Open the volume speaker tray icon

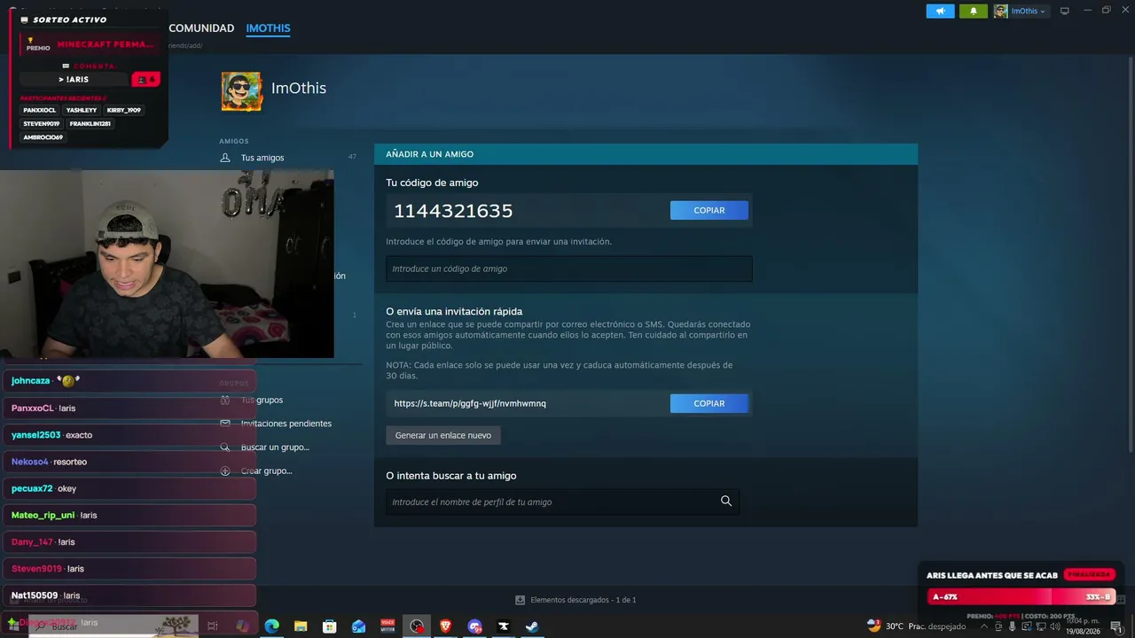tap(1055, 626)
